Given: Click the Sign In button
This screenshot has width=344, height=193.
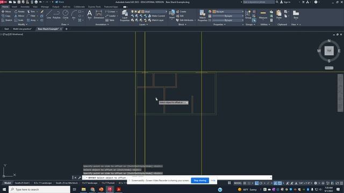Looking at the screenshot, I should pyautogui.click(x=285, y=2).
